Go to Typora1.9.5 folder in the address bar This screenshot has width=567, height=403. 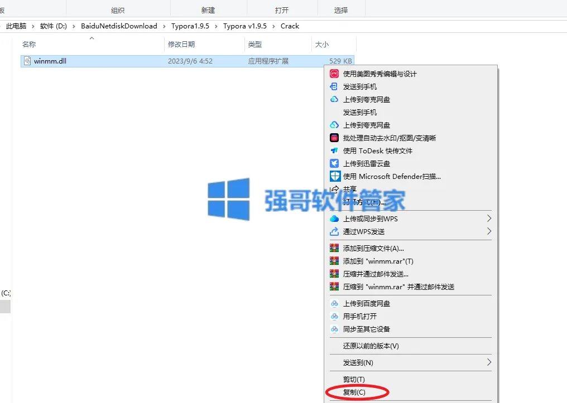coord(190,26)
